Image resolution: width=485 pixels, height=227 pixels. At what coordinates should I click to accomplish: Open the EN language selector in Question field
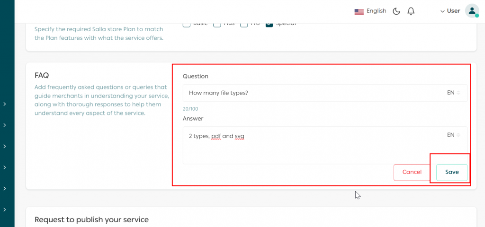453,93
